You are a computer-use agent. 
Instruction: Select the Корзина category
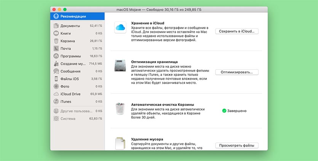pos(77,41)
